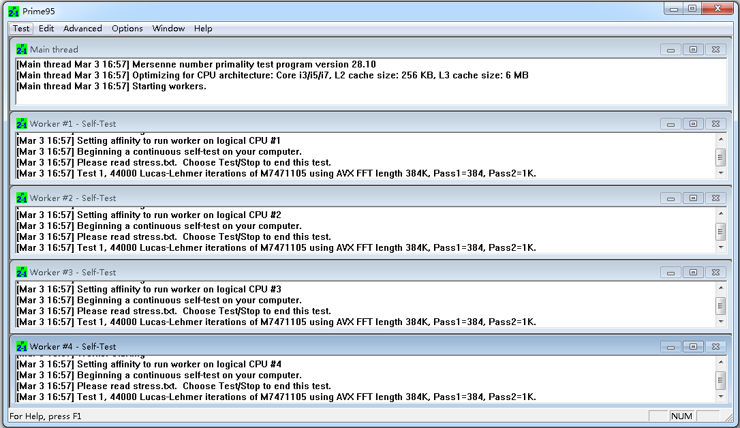Close the Worker #3 Self-Test window
Viewport: 740px width, 428px height.
pyautogui.click(x=716, y=273)
